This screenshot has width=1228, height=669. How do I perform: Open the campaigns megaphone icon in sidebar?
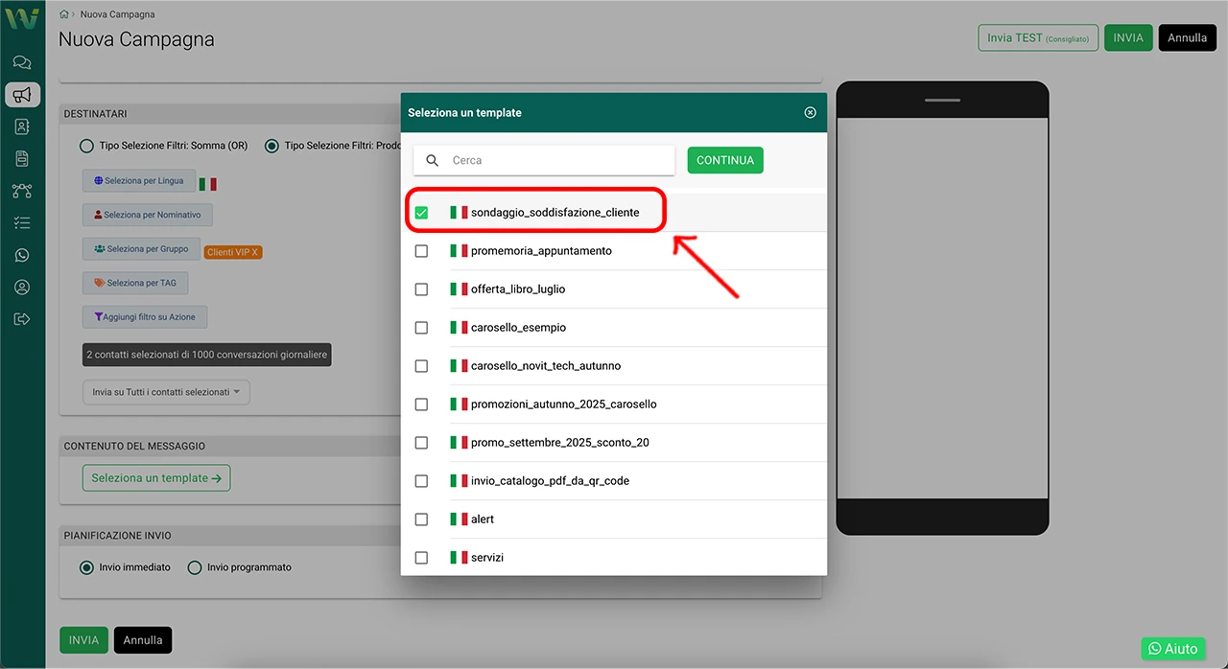22,95
